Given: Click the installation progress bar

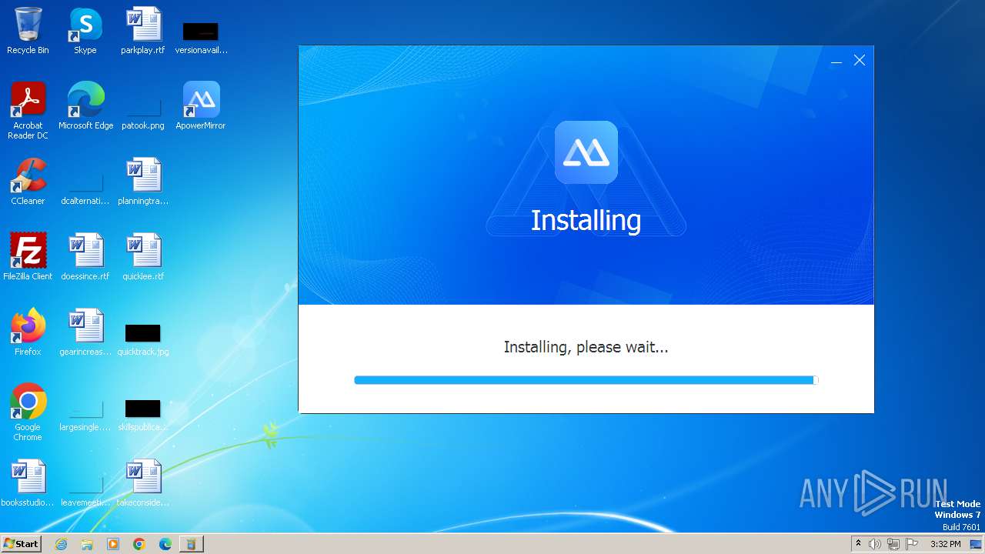Looking at the screenshot, I should pos(586,380).
